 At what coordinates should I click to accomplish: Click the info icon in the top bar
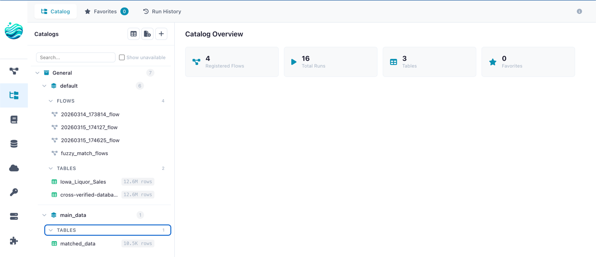click(x=579, y=11)
